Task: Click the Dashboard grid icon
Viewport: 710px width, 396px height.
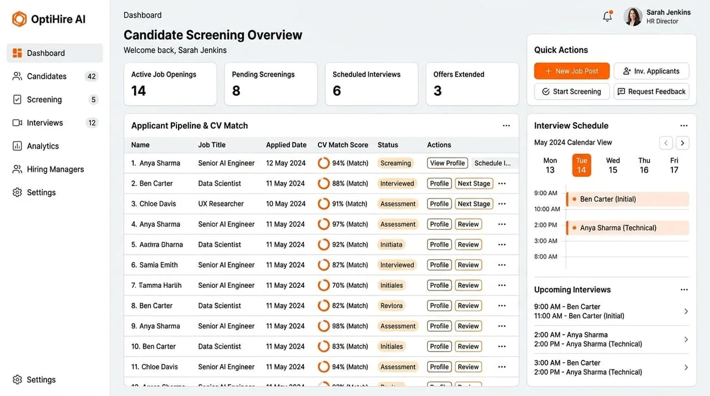Action: 17,53
